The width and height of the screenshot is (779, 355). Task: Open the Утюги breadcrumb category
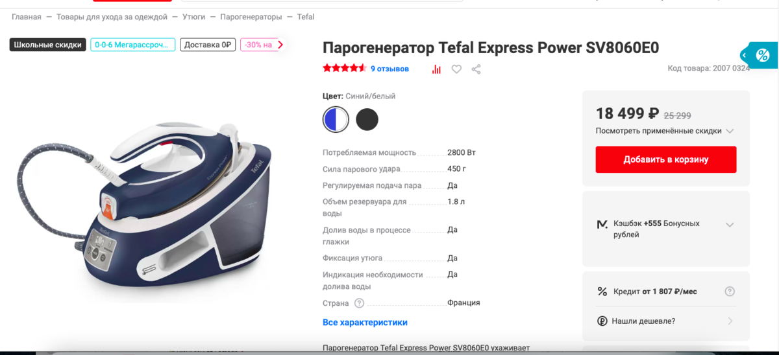[193, 17]
